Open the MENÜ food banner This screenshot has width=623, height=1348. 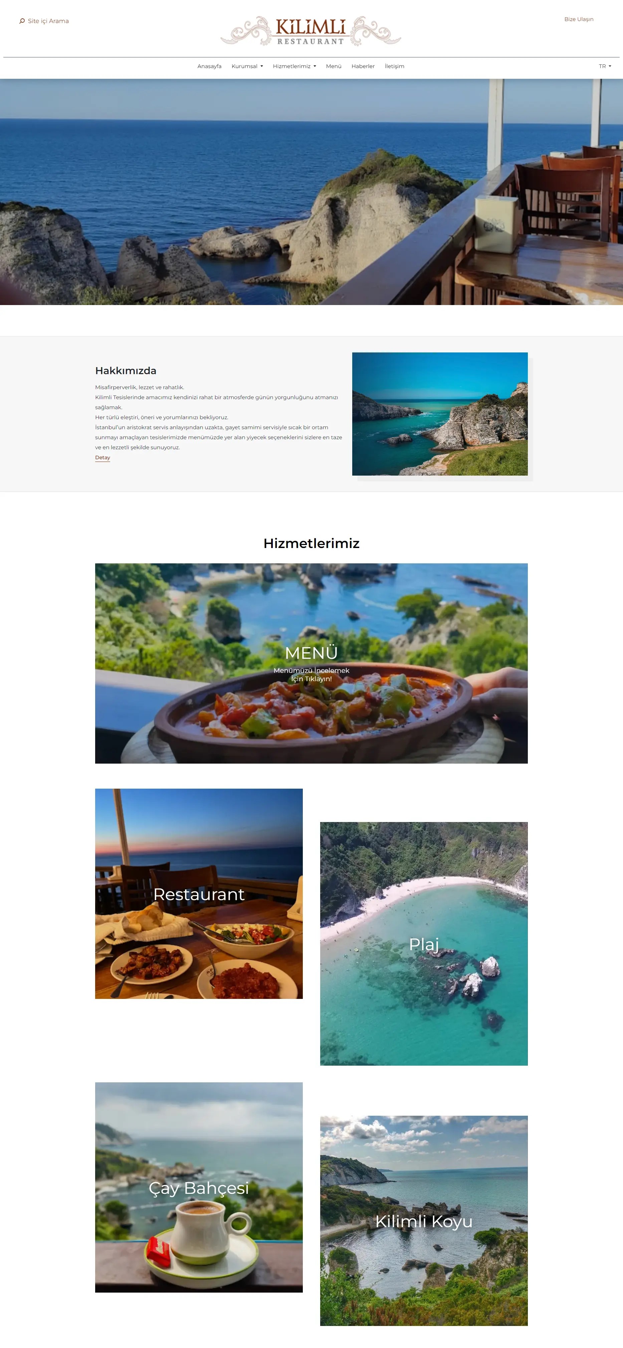[311, 663]
